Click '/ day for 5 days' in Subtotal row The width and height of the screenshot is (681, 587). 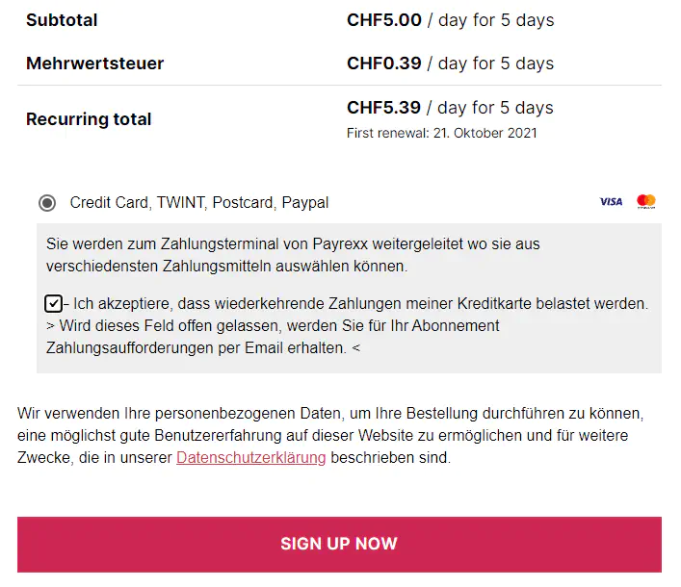coord(490,20)
